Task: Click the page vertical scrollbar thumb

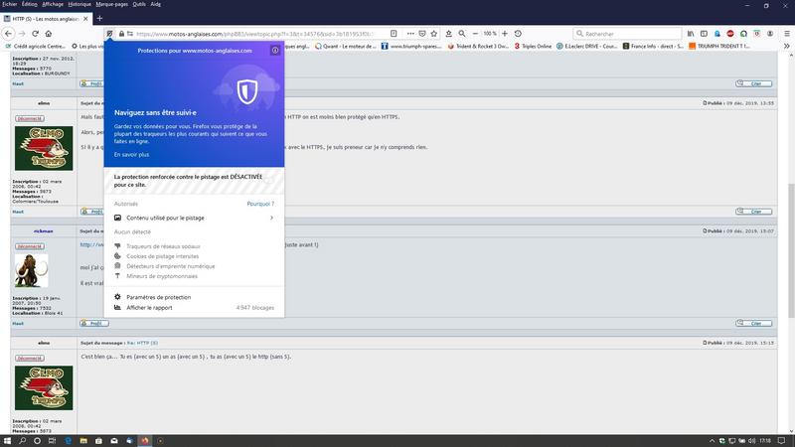Action: [x=791, y=251]
